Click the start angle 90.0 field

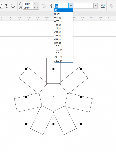(x=28, y=4)
